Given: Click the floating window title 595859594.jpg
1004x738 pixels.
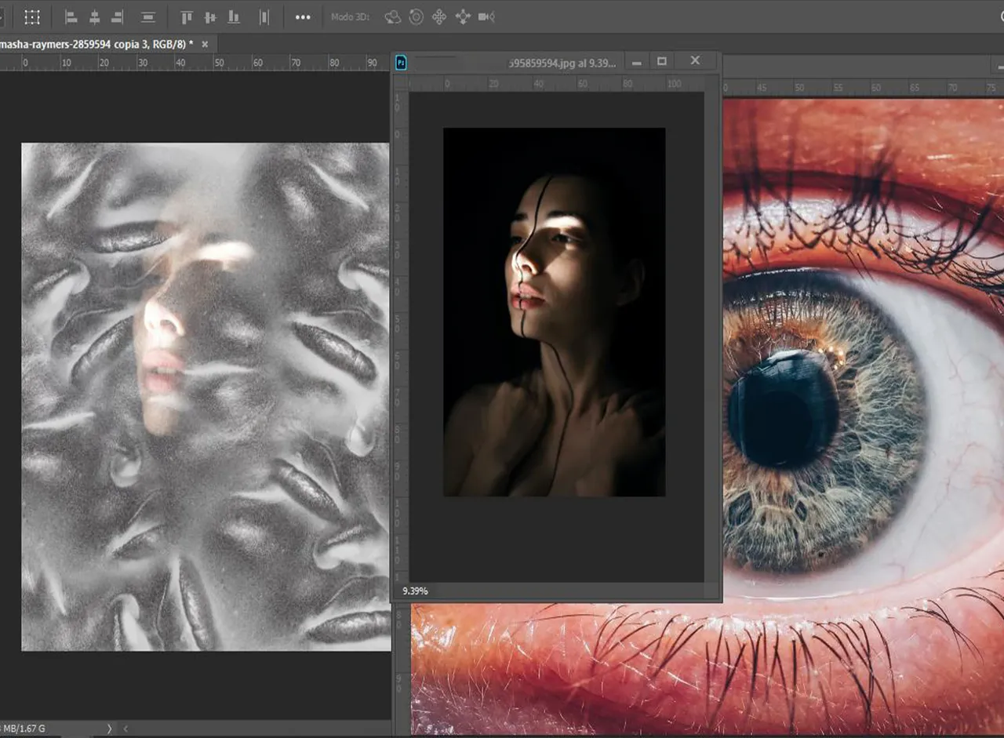Looking at the screenshot, I should pos(562,63).
